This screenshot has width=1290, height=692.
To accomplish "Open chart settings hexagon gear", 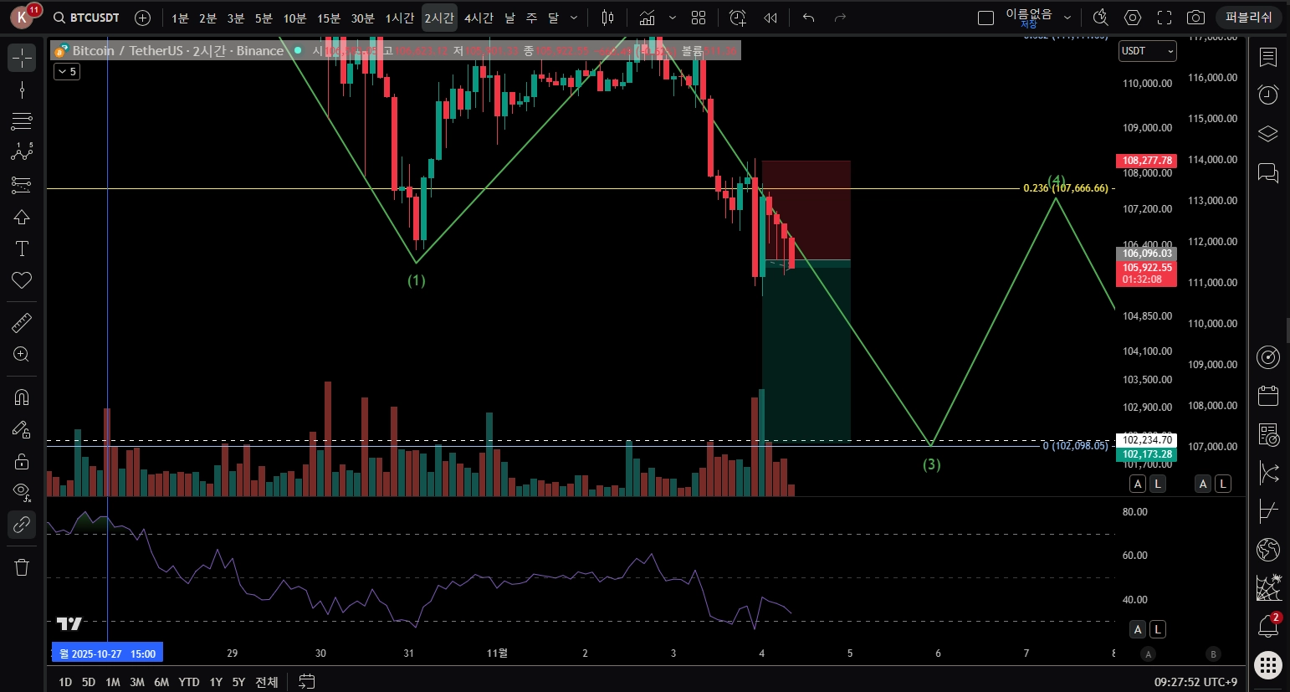I will pos(1132,18).
